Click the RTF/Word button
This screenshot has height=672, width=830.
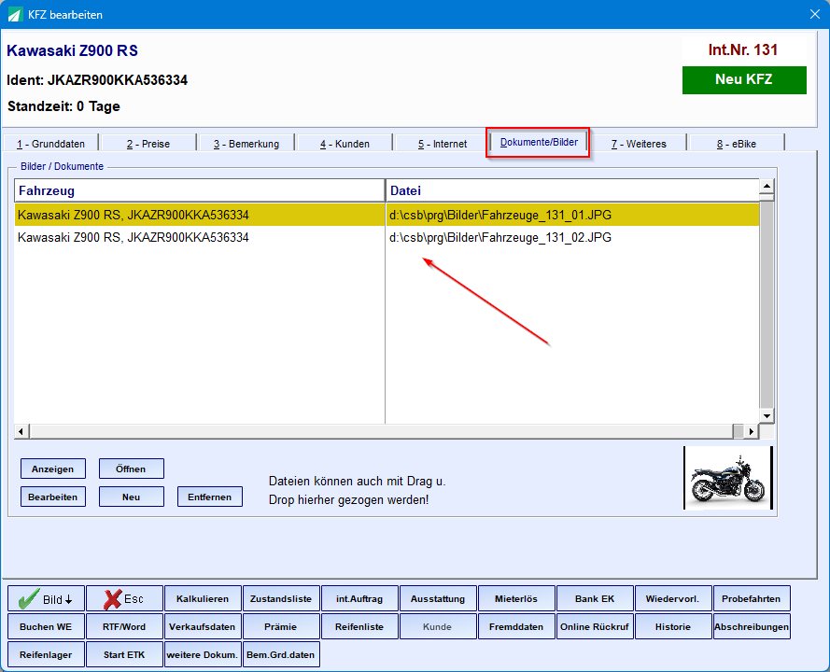pyautogui.click(x=124, y=626)
